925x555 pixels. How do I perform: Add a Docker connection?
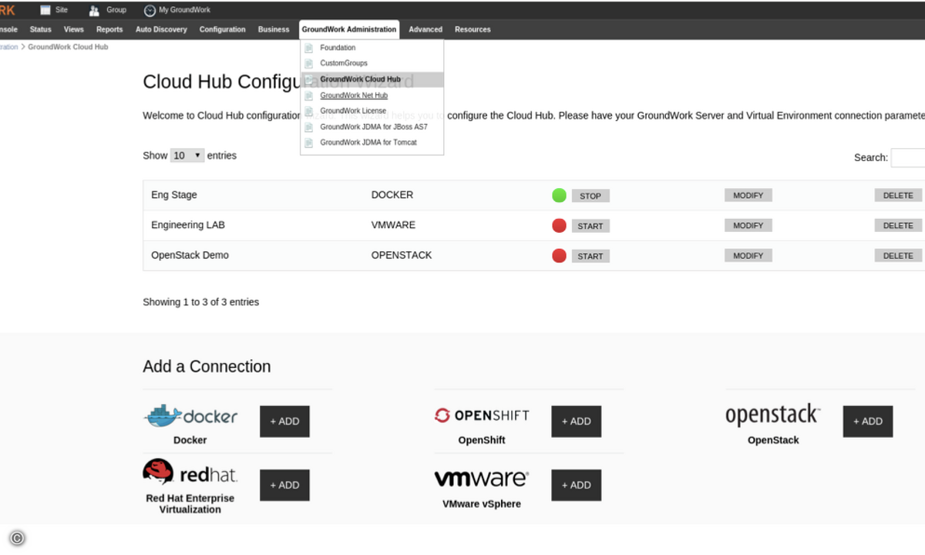pos(284,422)
